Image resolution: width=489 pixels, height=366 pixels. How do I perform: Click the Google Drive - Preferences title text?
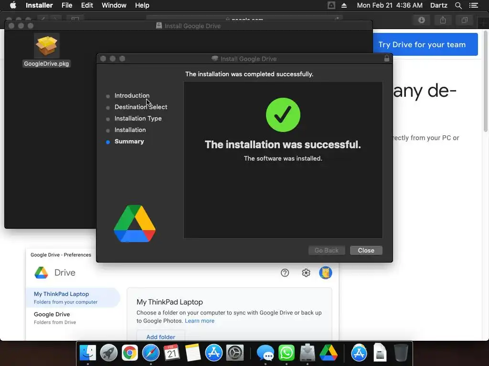pyautogui.click(x=61, y=255)
